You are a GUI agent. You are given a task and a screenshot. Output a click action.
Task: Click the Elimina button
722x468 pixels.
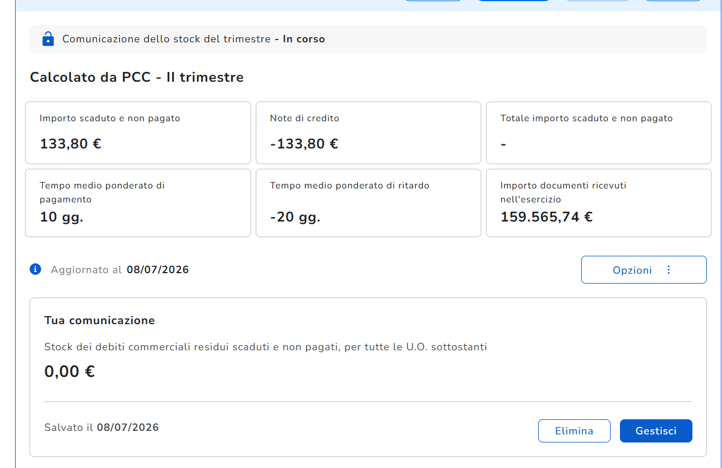pos(574,431)
